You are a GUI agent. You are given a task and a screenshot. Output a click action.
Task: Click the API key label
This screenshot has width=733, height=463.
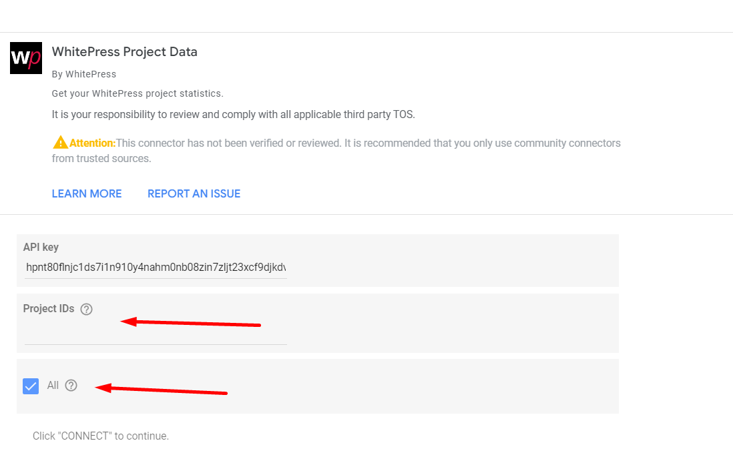(41, 247)
